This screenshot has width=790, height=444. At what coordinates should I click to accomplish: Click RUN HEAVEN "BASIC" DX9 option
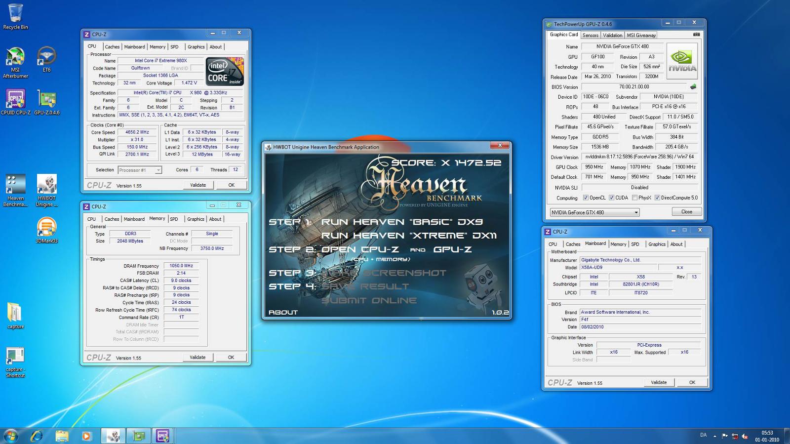pyautogui.click(x=402, y=222)
